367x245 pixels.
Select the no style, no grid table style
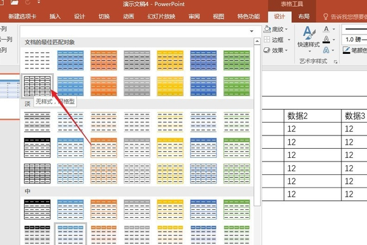pyautogui.click(x=37, y=60)
